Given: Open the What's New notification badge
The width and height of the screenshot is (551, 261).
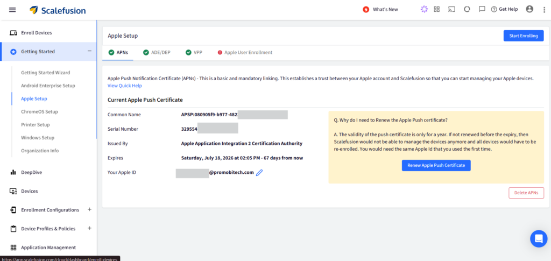Looking at the screenshot, I should [x=366, y=10].
